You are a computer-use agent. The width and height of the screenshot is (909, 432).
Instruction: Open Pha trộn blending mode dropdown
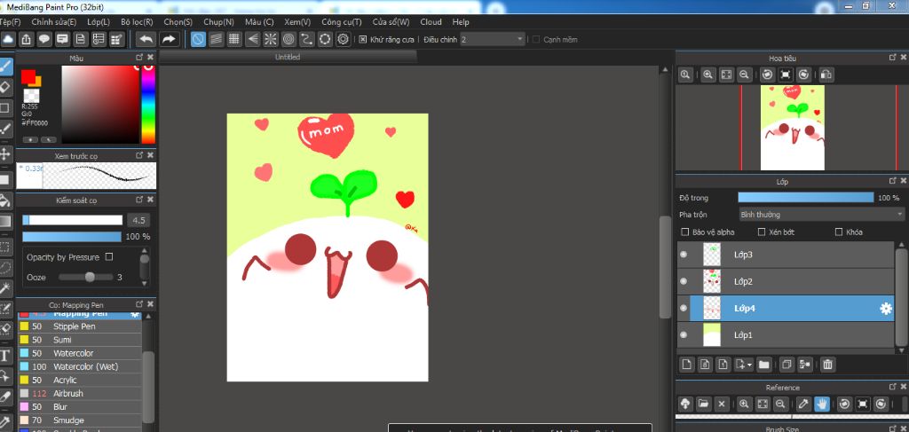tap(821, 215)
